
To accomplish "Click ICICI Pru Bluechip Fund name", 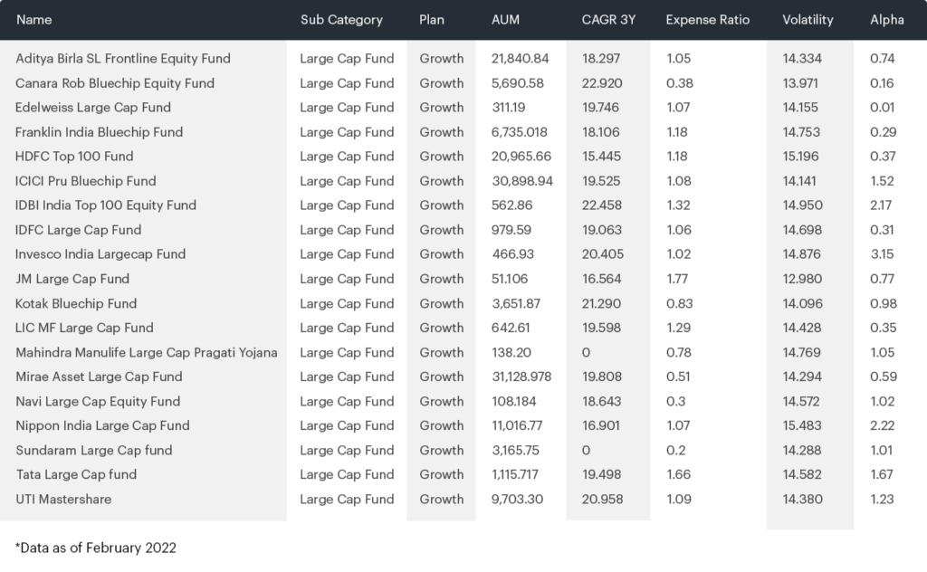I will (86, 181).
